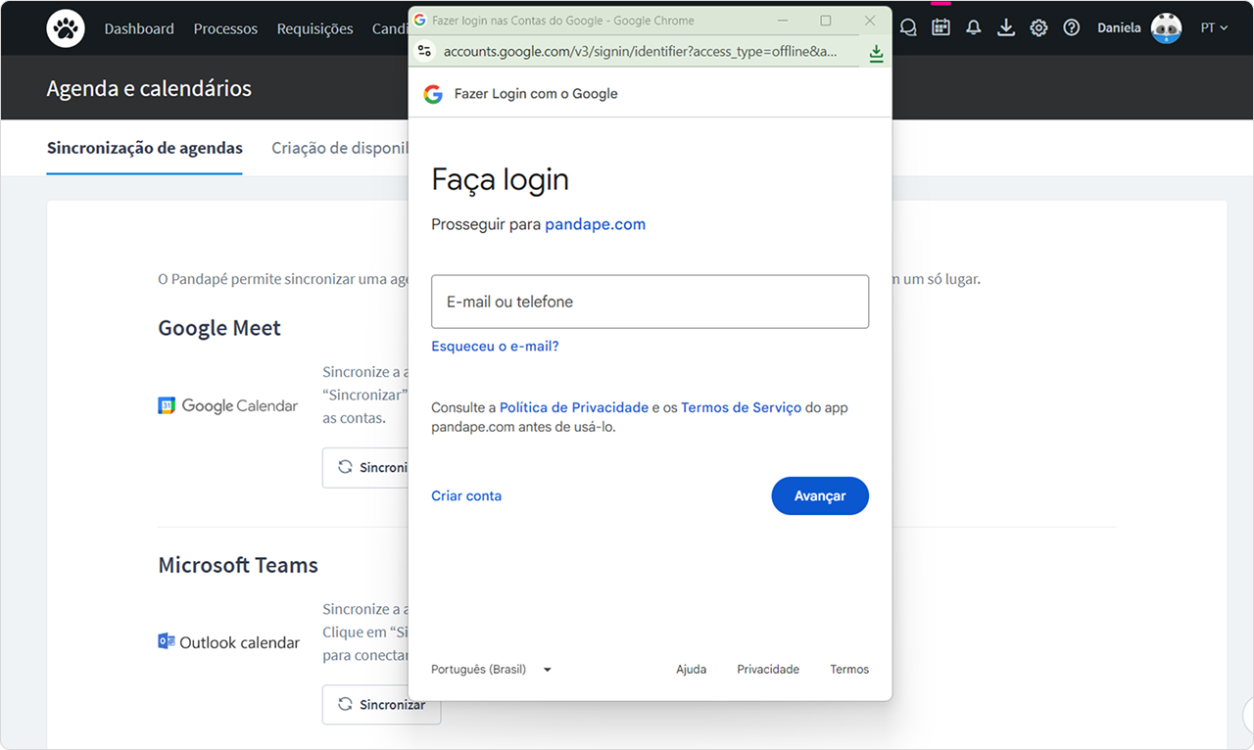The image size is (1254, 750).
Task: Click the site info icon in the address bar
Action: (x=424, y=51)
